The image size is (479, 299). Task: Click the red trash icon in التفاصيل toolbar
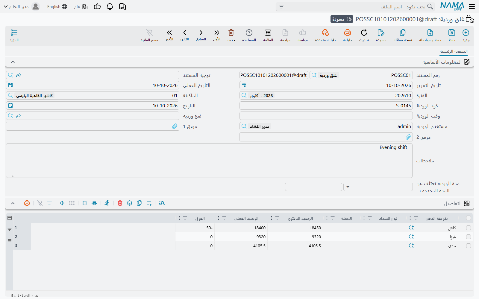(x=120, y=203)
